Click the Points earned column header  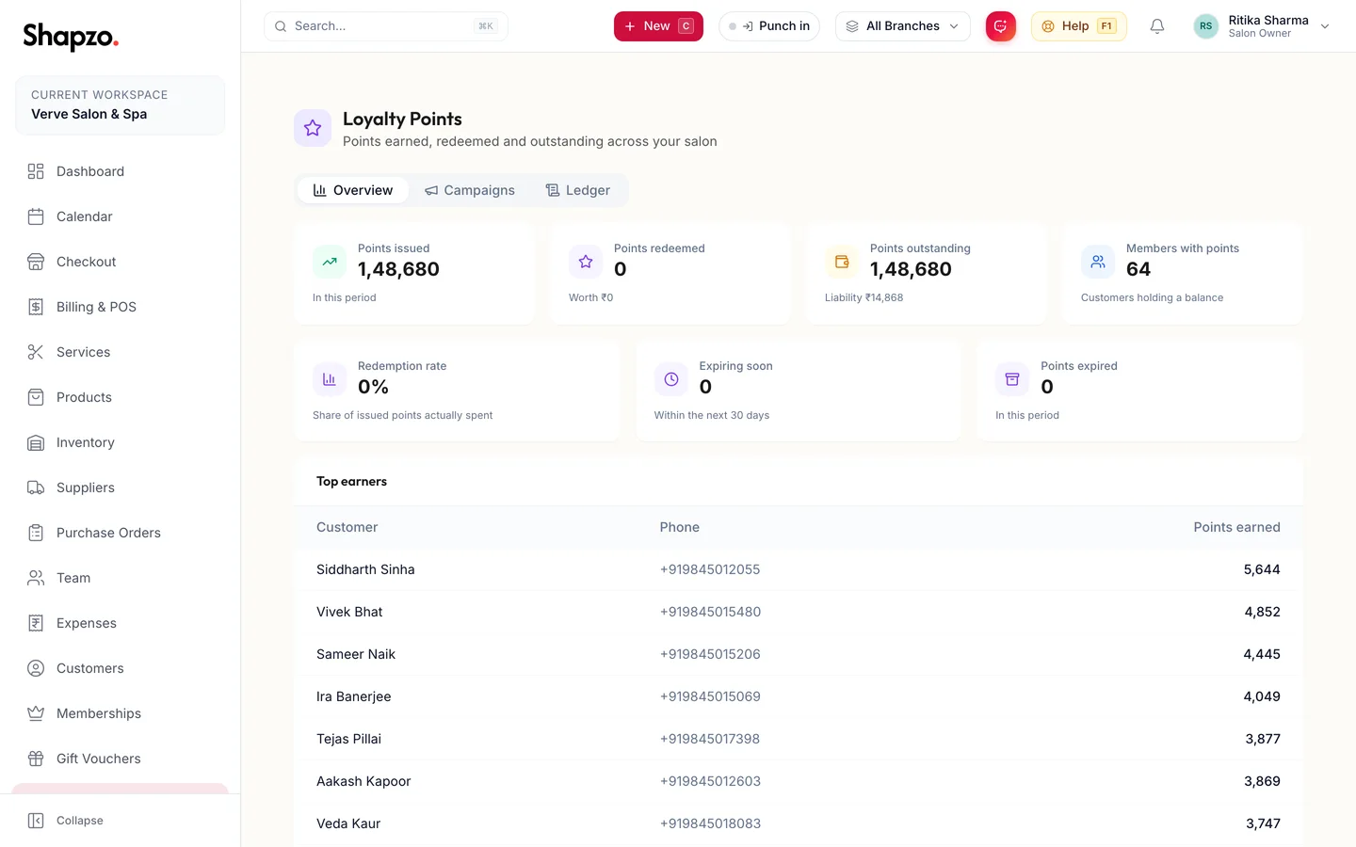tap(1236, 527)
